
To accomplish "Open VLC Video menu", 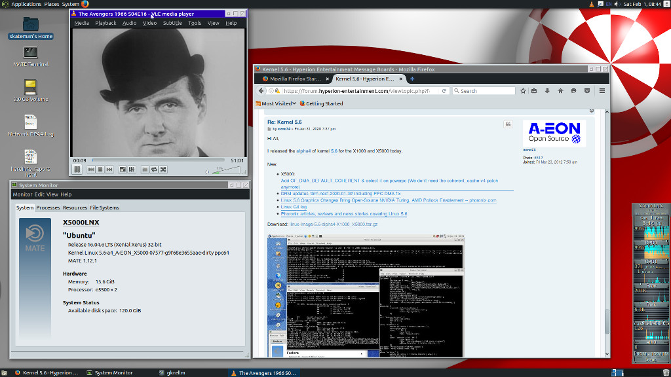I will click(150, 23).
